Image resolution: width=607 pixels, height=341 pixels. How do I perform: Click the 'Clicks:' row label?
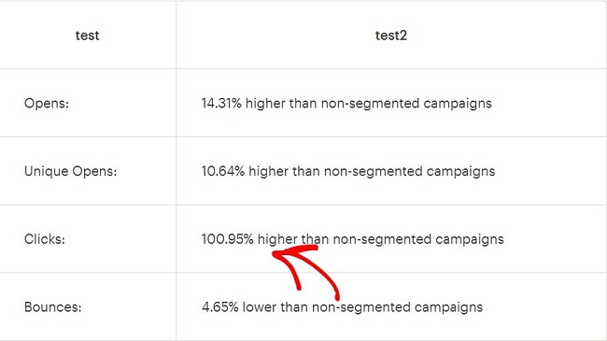pyautogui.click(x=45, y=239)
